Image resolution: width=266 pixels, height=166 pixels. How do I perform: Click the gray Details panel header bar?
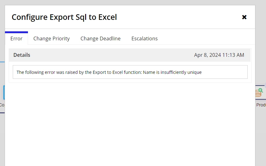click(x=130, y=55)
